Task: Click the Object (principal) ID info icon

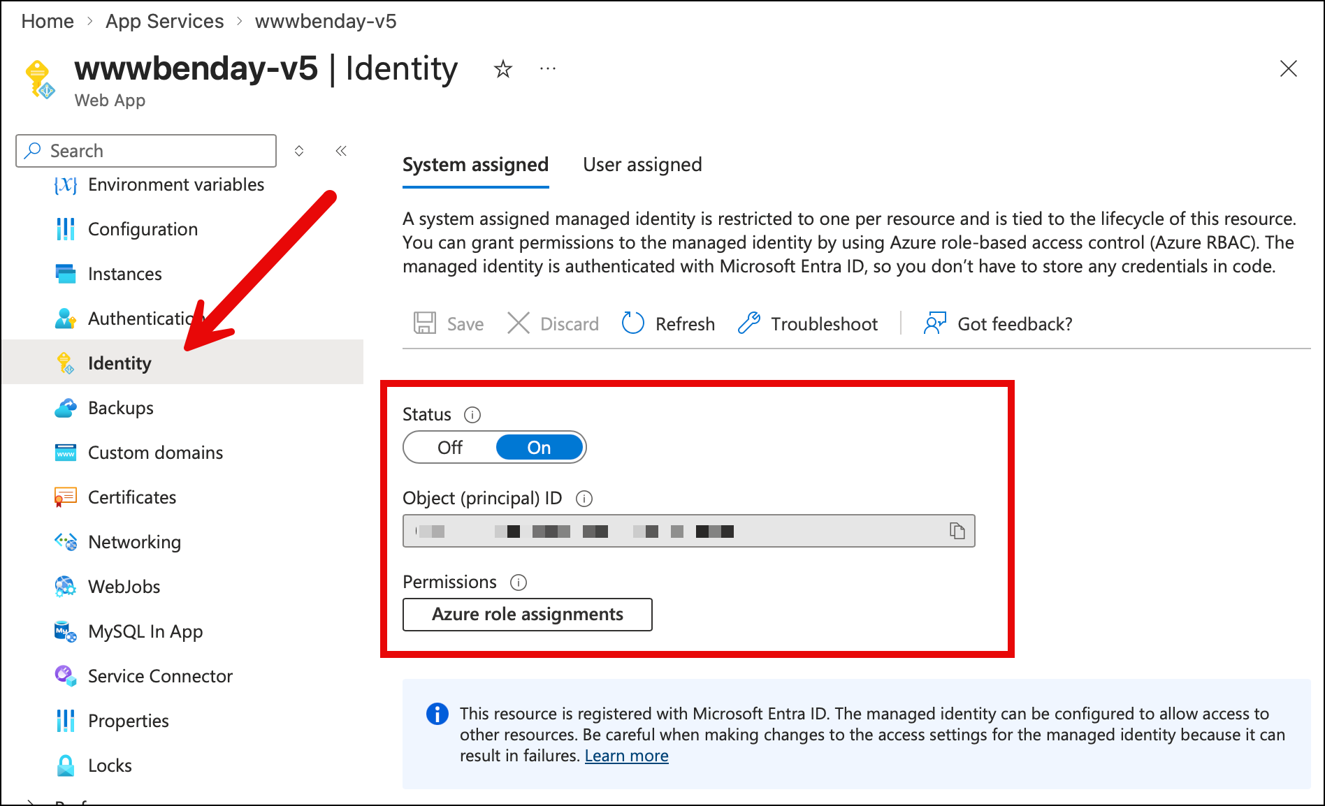Action: (x=584, y=499)
